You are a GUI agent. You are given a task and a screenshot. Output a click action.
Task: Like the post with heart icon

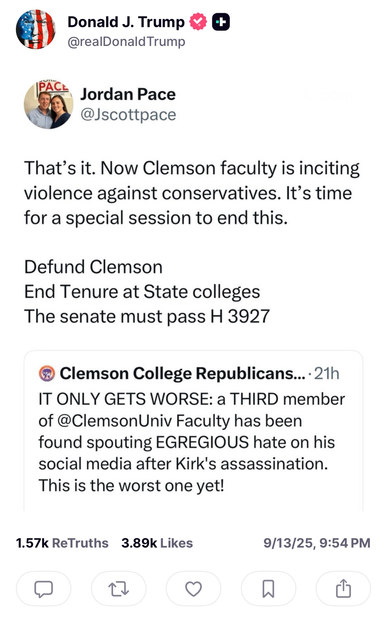[193, 589]
